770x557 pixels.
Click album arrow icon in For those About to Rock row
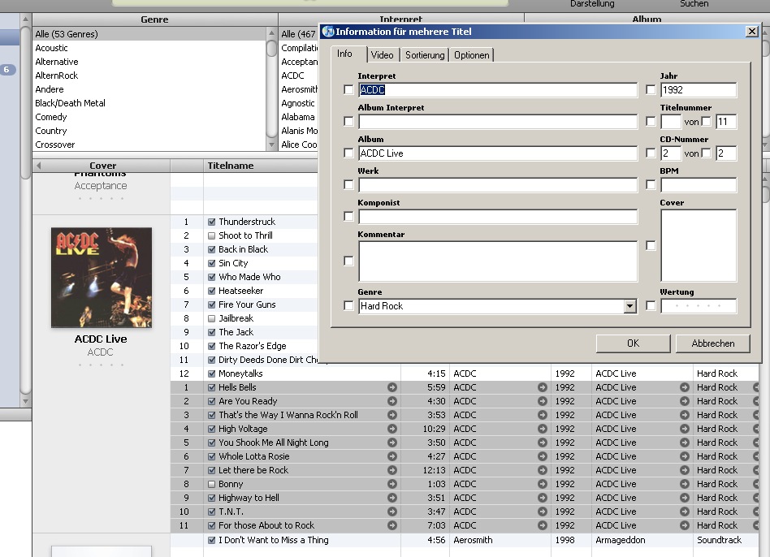[x=685, y=525]
